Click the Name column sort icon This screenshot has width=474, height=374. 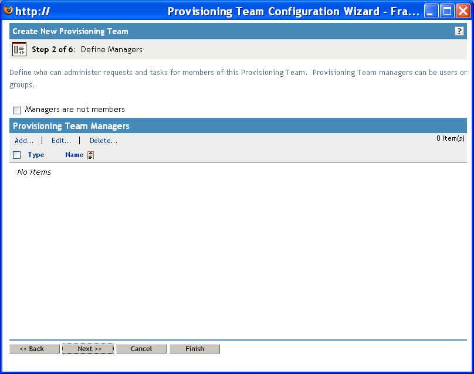tap(90, 155)
